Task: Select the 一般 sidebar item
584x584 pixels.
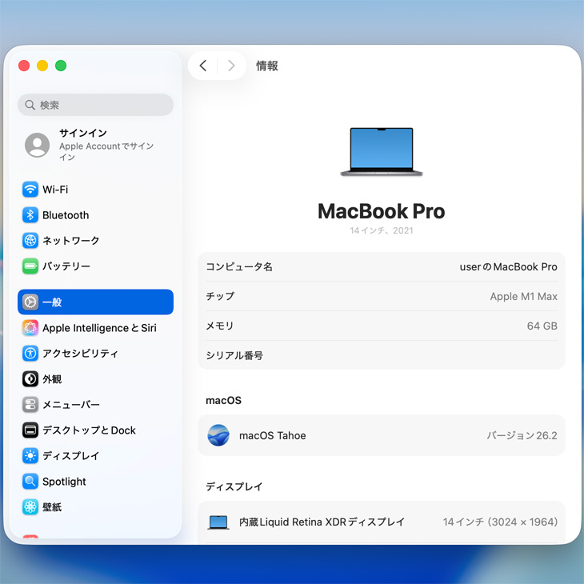Action: click(x=95, y=302)
